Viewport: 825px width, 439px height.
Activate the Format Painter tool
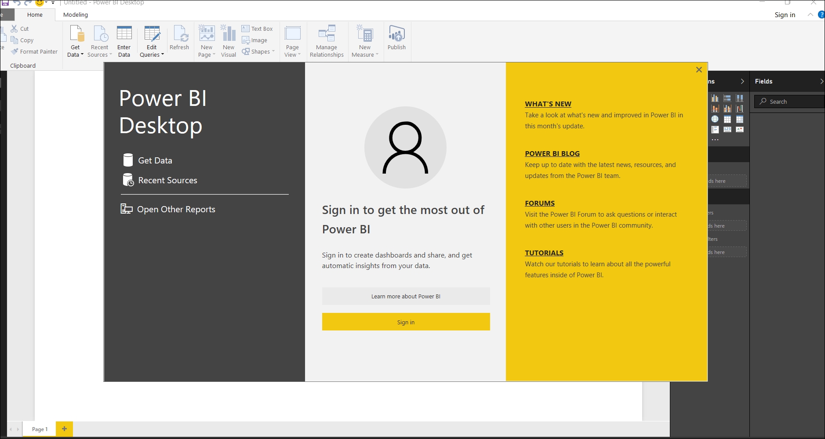(x=34, y=51)
